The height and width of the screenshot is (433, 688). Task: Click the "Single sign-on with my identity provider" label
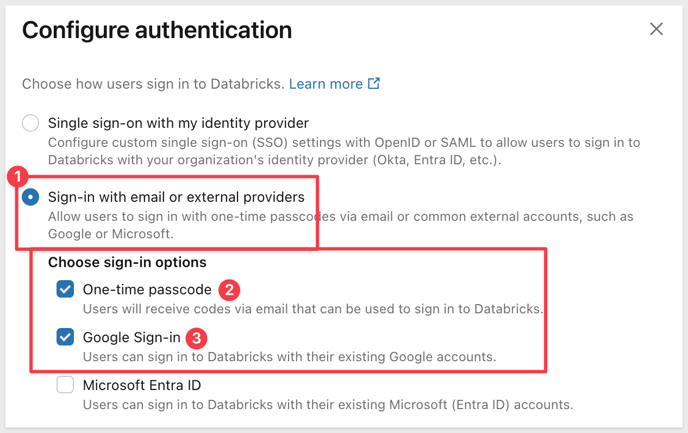(178, 123)
